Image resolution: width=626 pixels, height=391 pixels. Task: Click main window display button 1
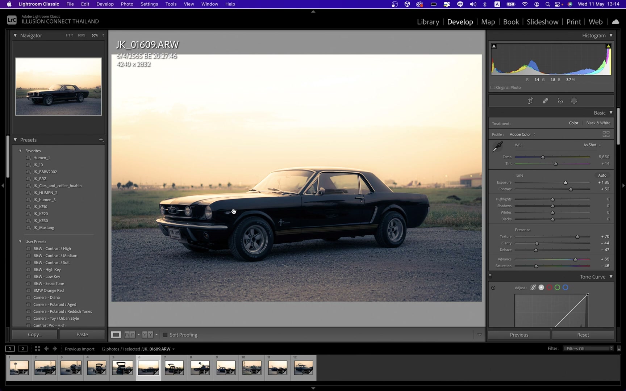pyautogui.click(x=10, y=349)
